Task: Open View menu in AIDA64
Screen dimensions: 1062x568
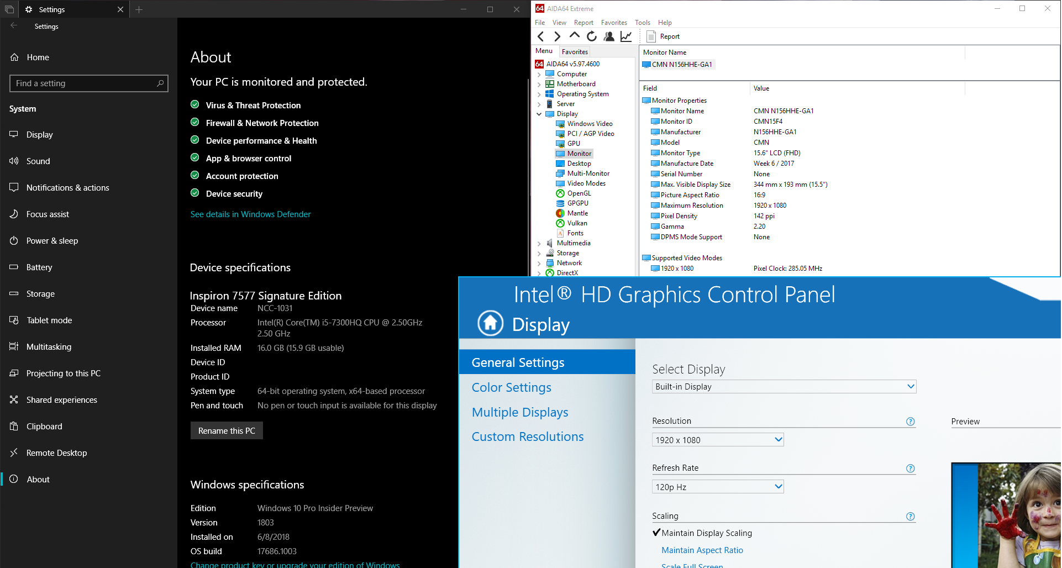Action: 559,23
